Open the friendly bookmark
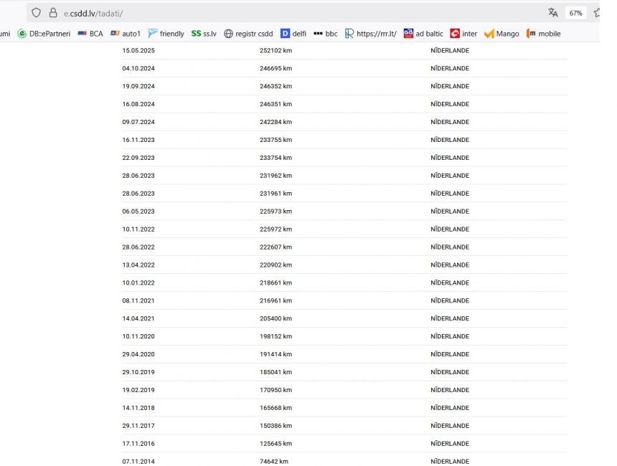The image size is (617, 466). click(x=166, y=34)
